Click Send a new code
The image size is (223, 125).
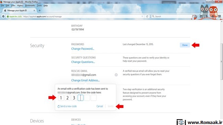pyautogui.click(x=68, y=106)
